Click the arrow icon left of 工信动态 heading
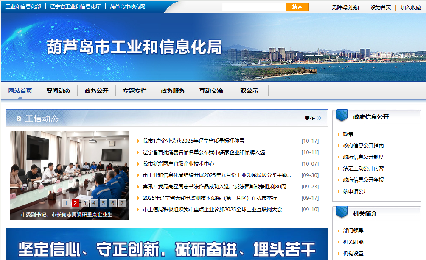The height and width of the screenshot is (260, 426). pos(19,119)
